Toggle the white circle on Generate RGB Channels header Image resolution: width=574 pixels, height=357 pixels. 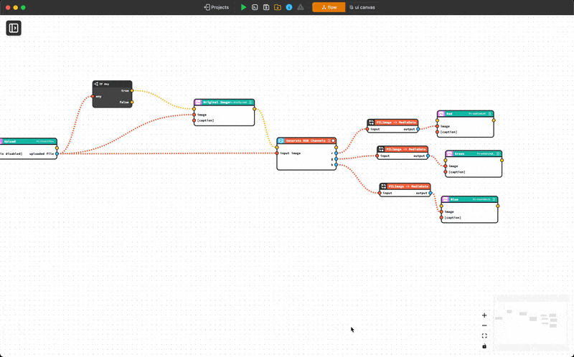pos(333,141)
